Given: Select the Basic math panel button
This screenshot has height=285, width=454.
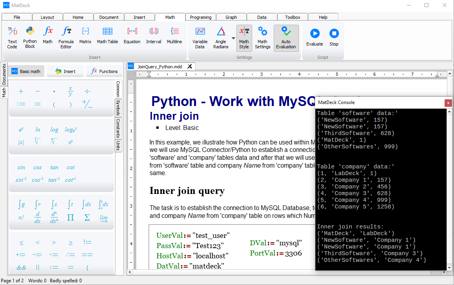Looking at the screenshot, I should tap(26, 71).
